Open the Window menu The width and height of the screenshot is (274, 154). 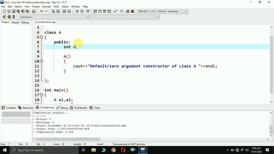point(75,7)
